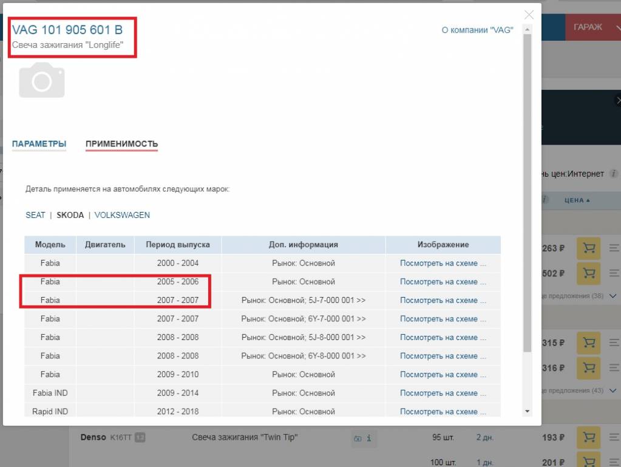
Task: Click the info icon next to price level Интернет
Action: [x=614, y=174]
